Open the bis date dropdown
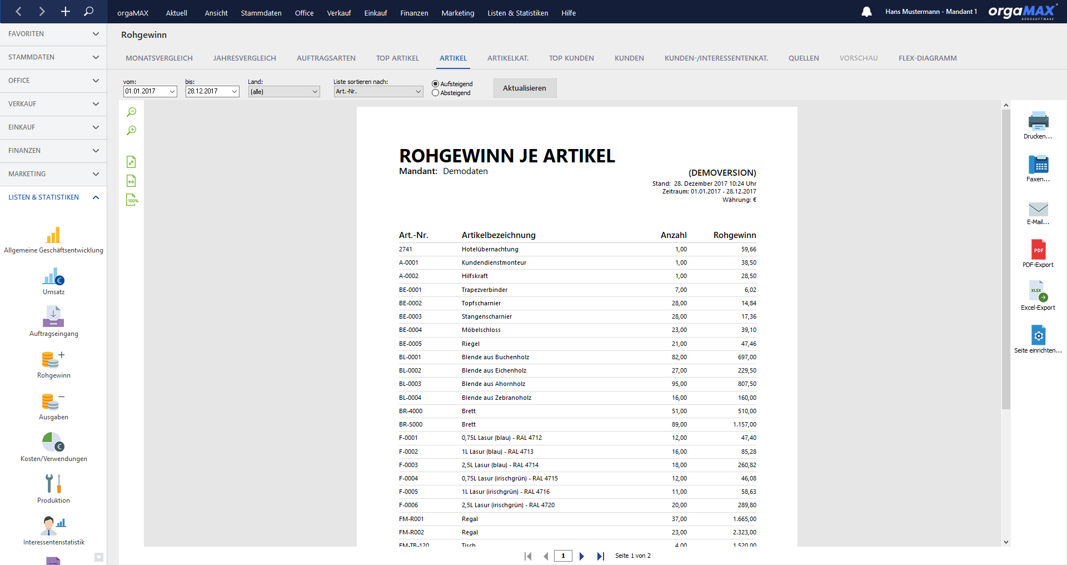This screenshot has width=1067, height=565. pos(234,91)
